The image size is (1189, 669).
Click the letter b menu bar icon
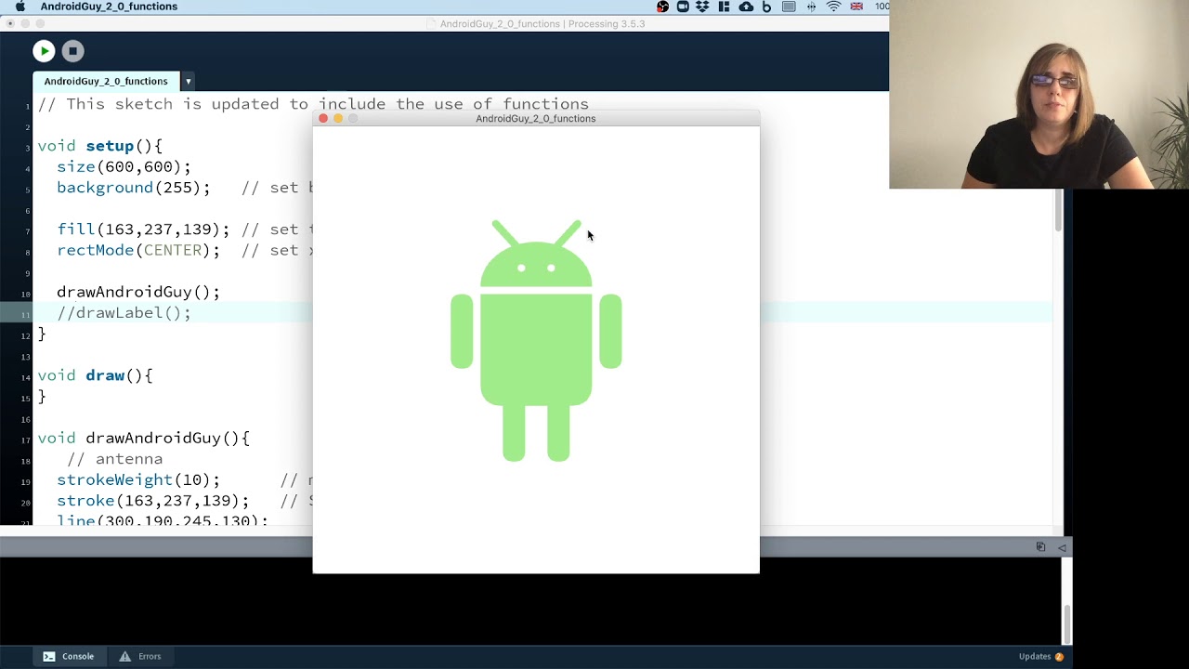tap(766, 7)
